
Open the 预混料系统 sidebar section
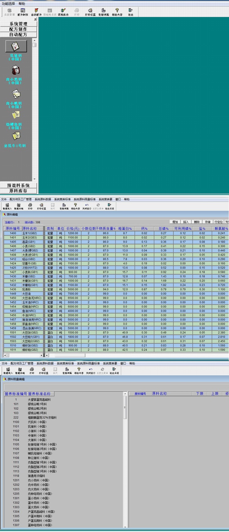[x=18, y=185]
